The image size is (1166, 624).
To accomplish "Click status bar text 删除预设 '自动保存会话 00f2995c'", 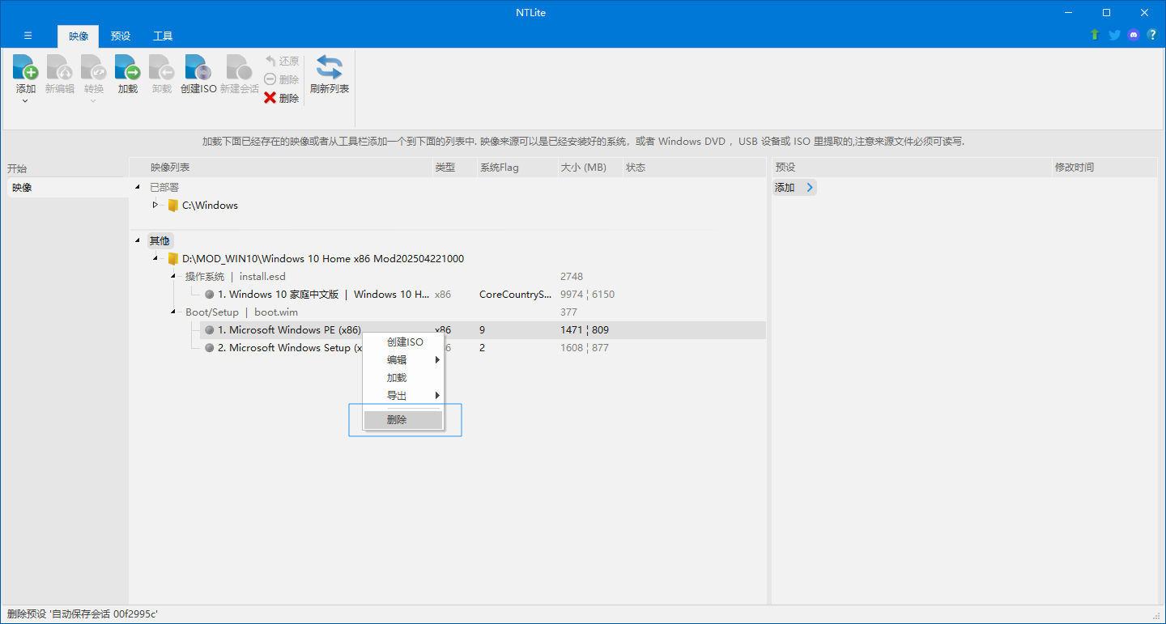I will (82, 614).
